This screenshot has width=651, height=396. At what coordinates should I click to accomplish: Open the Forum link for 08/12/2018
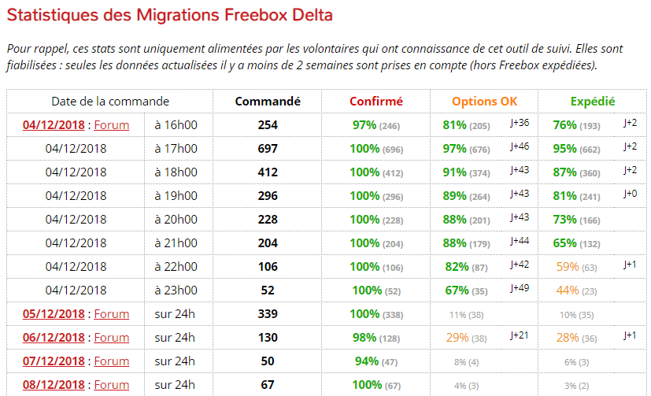[111, 384]
